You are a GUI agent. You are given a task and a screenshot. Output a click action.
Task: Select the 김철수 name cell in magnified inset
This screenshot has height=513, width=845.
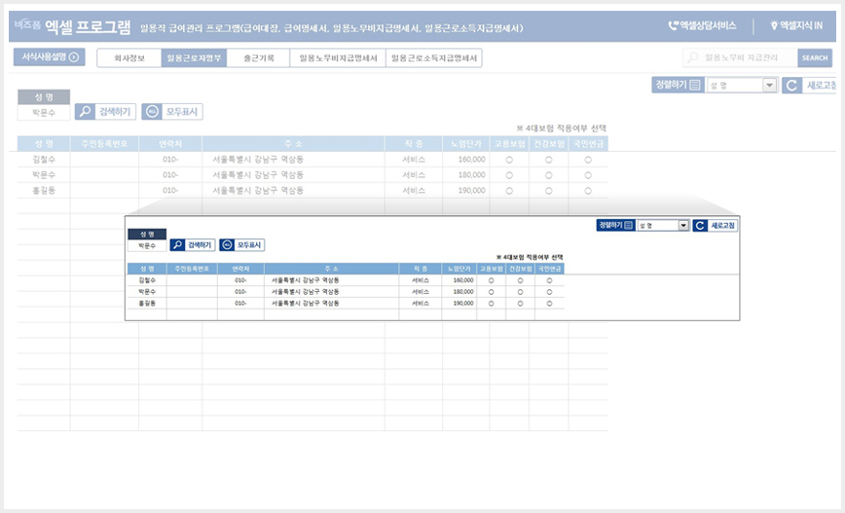147,280
